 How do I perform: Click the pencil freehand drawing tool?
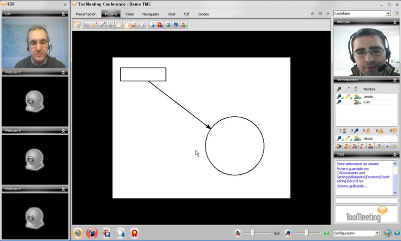point(95,25)
